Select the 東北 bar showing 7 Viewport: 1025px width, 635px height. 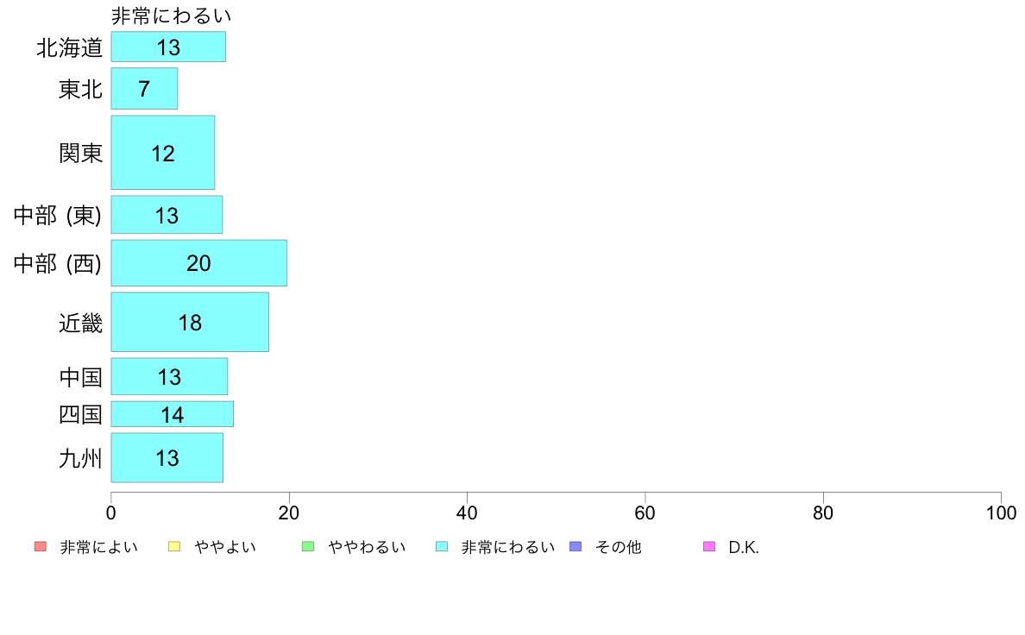(144, 88)
